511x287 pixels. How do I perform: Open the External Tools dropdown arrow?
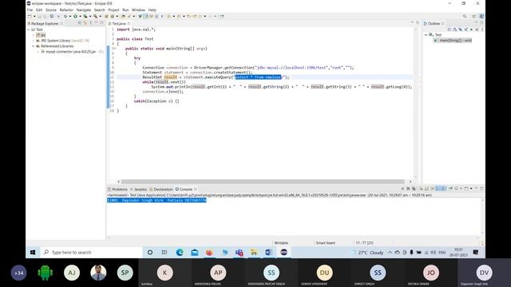coord(101,16)
